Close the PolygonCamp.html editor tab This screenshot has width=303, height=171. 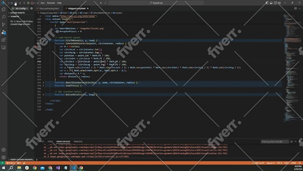tap(88, 8)
